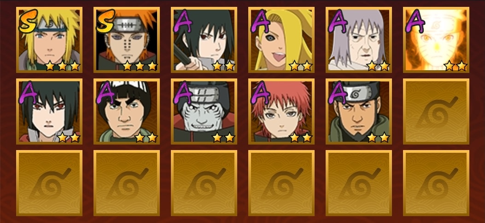Select the gray shark-faced ninja
The height and width of the screenshot is (223, 485).
tap(204, 111)
